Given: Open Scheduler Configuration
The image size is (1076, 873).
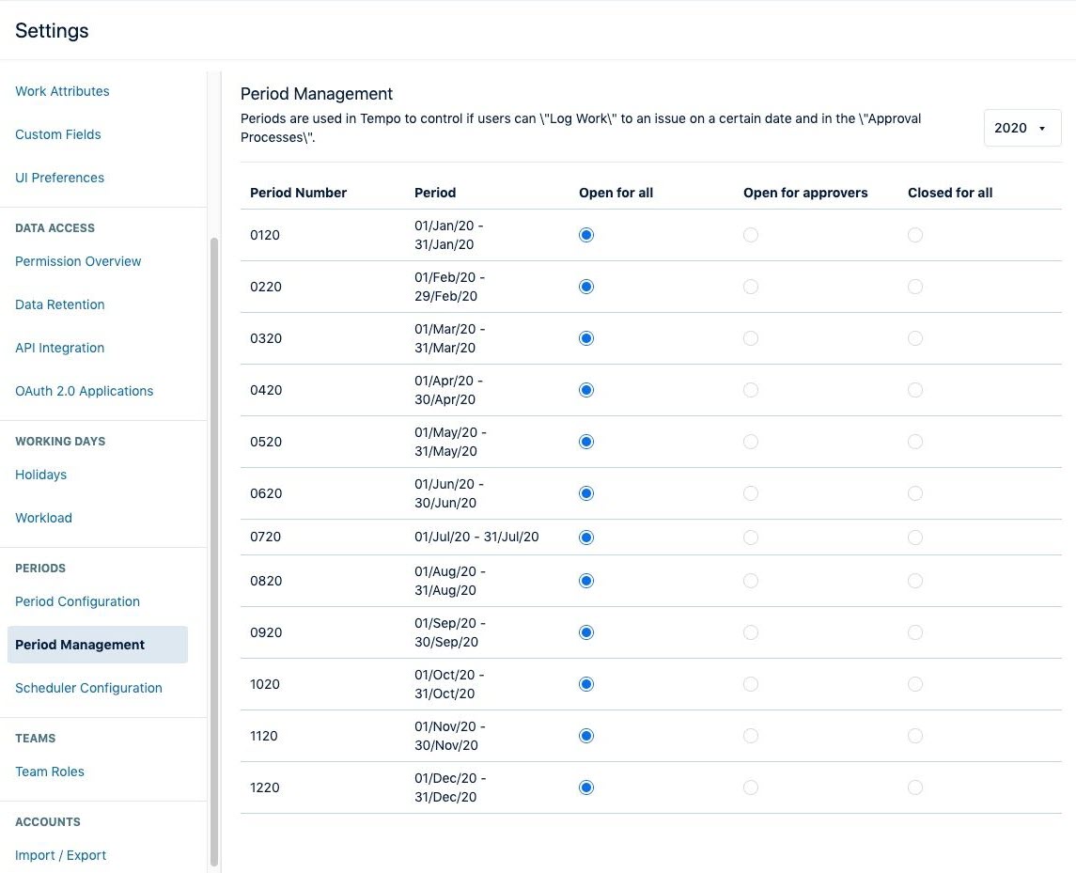Looking at the screenshot, I should (88, 687).
